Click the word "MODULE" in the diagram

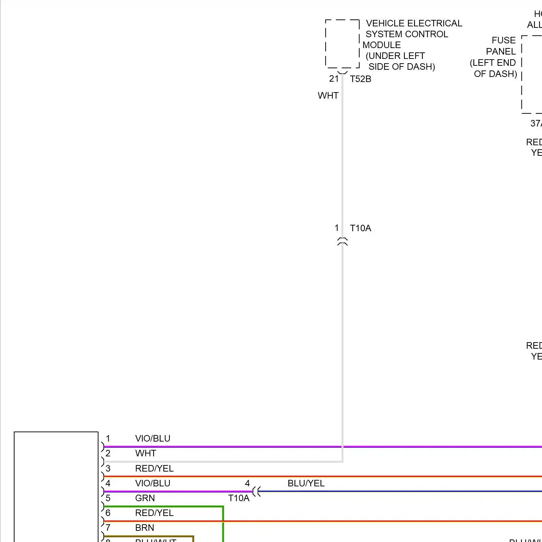[x=382, y=45]
